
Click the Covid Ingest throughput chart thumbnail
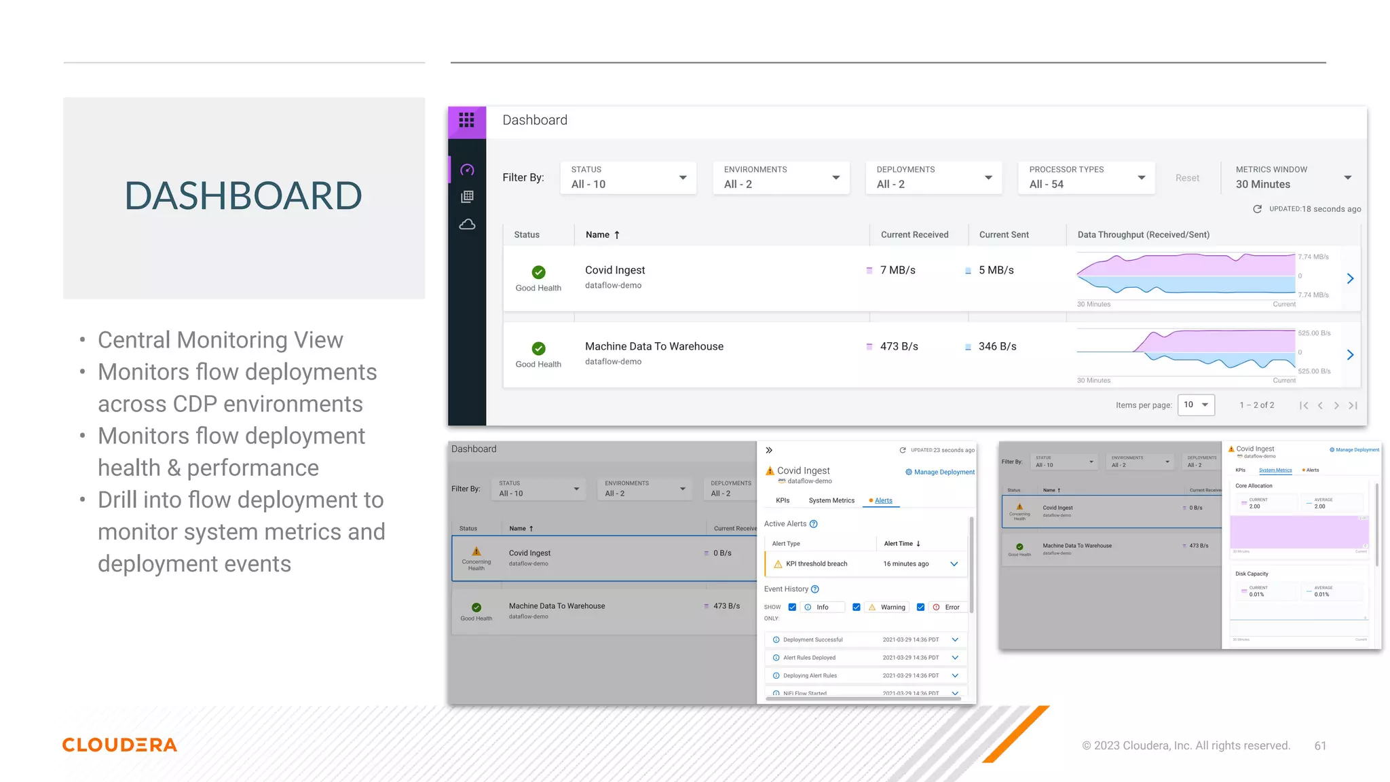pyautogui.click(x=1186, y=276)
